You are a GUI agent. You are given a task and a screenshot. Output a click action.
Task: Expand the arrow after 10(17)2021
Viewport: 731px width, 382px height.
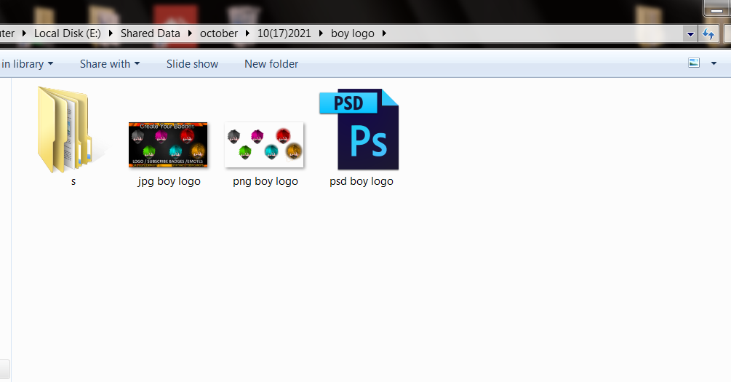[x=321, y=33]
